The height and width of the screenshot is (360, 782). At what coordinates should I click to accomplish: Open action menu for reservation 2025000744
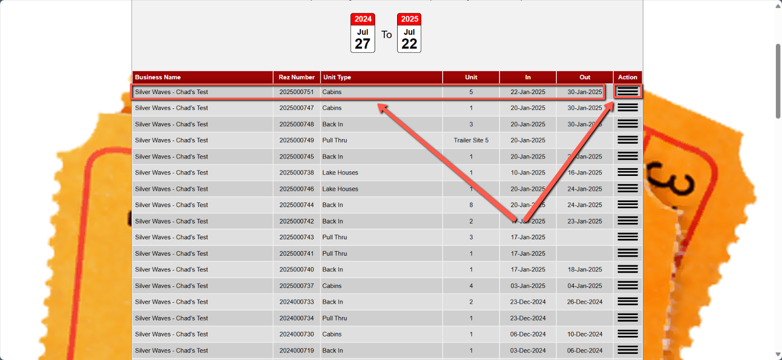point(627,205)
